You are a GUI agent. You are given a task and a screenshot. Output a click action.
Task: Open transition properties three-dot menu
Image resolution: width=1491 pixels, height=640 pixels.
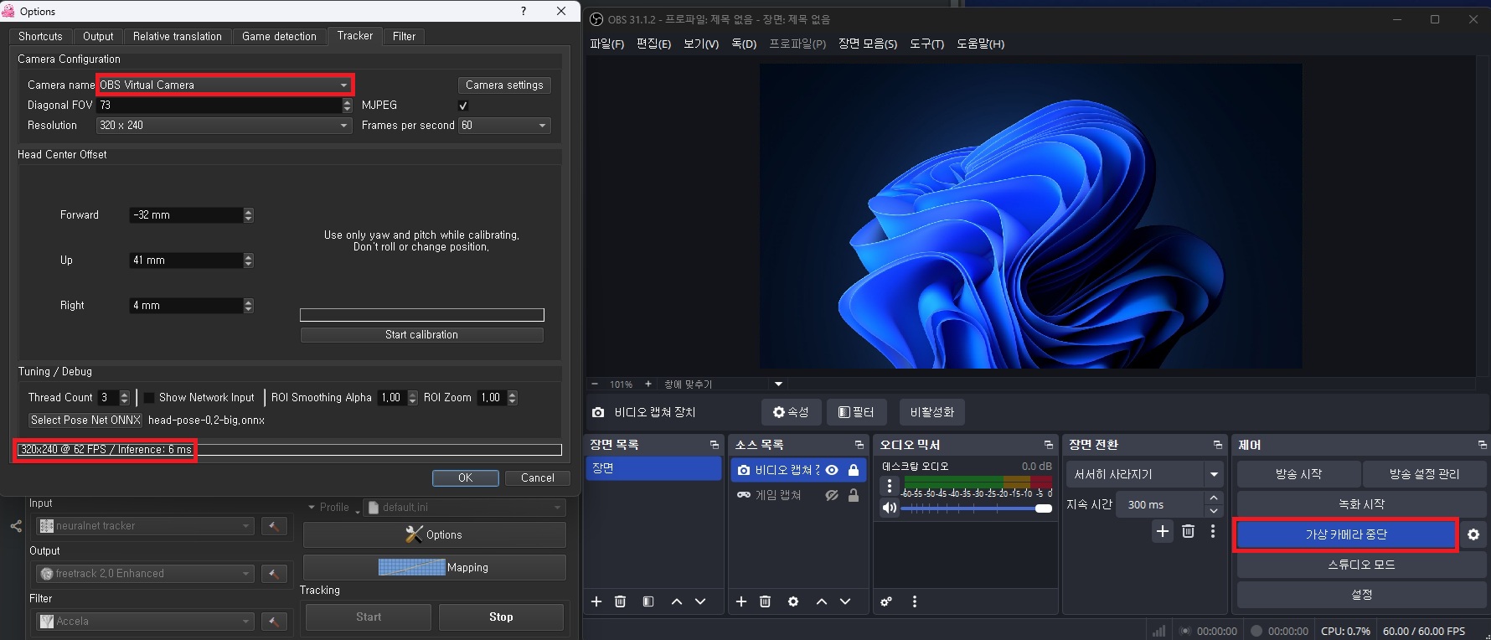pos(1213,531)
